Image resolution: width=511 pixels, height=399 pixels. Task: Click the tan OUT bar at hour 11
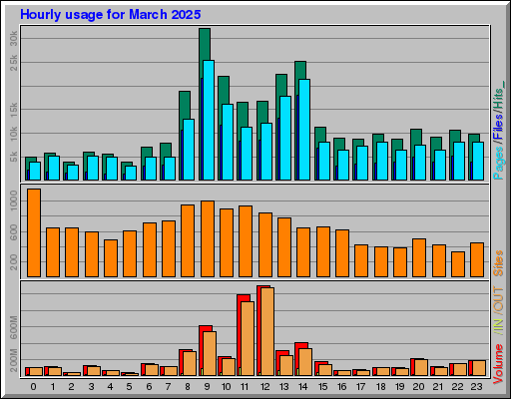tap(248, 338)
